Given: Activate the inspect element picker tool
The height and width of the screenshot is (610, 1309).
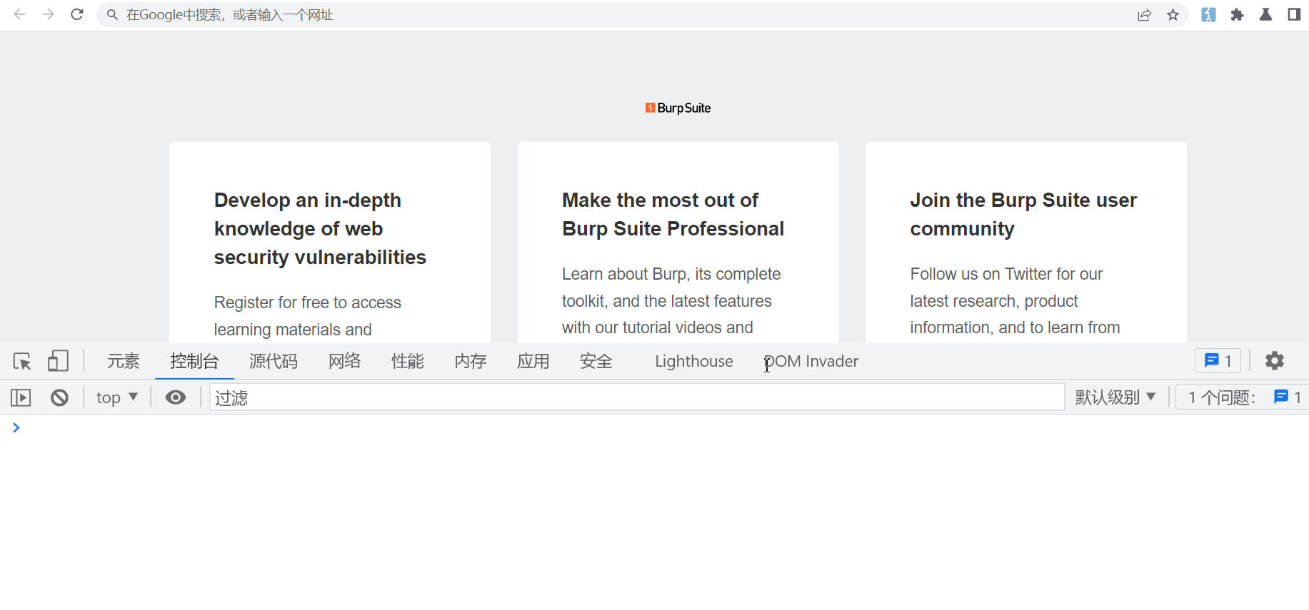Looking at the screenshot, I should 22,361.
